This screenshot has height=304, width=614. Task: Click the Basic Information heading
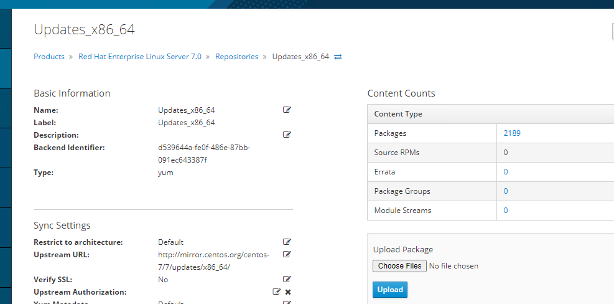click(72, 93)
